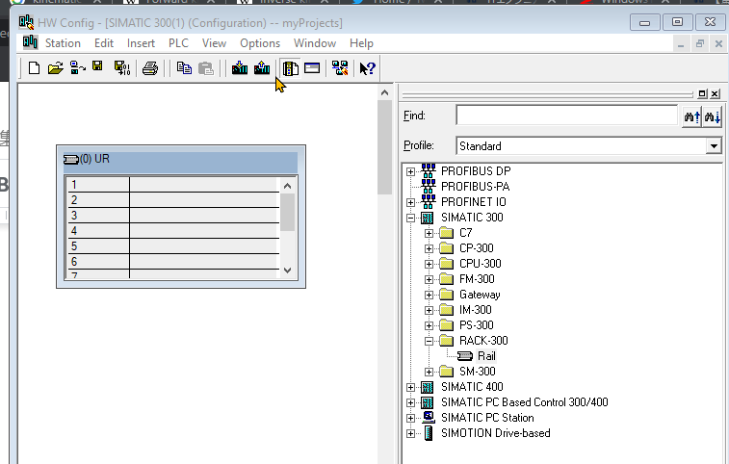Click the HW Config icon beside Station menu
The width and height of the screenshot is (729, 464).
click(x=30, y=42)
